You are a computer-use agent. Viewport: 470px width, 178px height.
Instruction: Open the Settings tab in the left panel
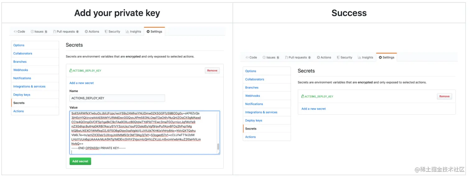pyautogui.click(x=154, y=32)
